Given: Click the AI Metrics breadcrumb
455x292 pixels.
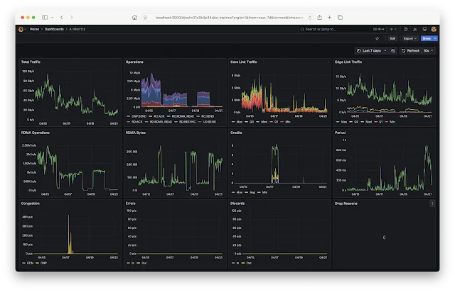Looking at the screenshot, I should (77, 29).
